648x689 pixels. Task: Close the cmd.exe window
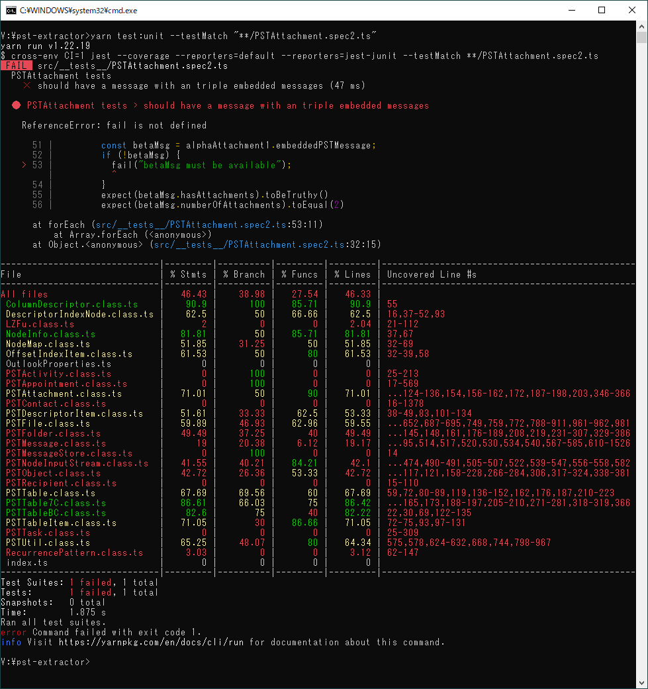(x=631, y=10)
